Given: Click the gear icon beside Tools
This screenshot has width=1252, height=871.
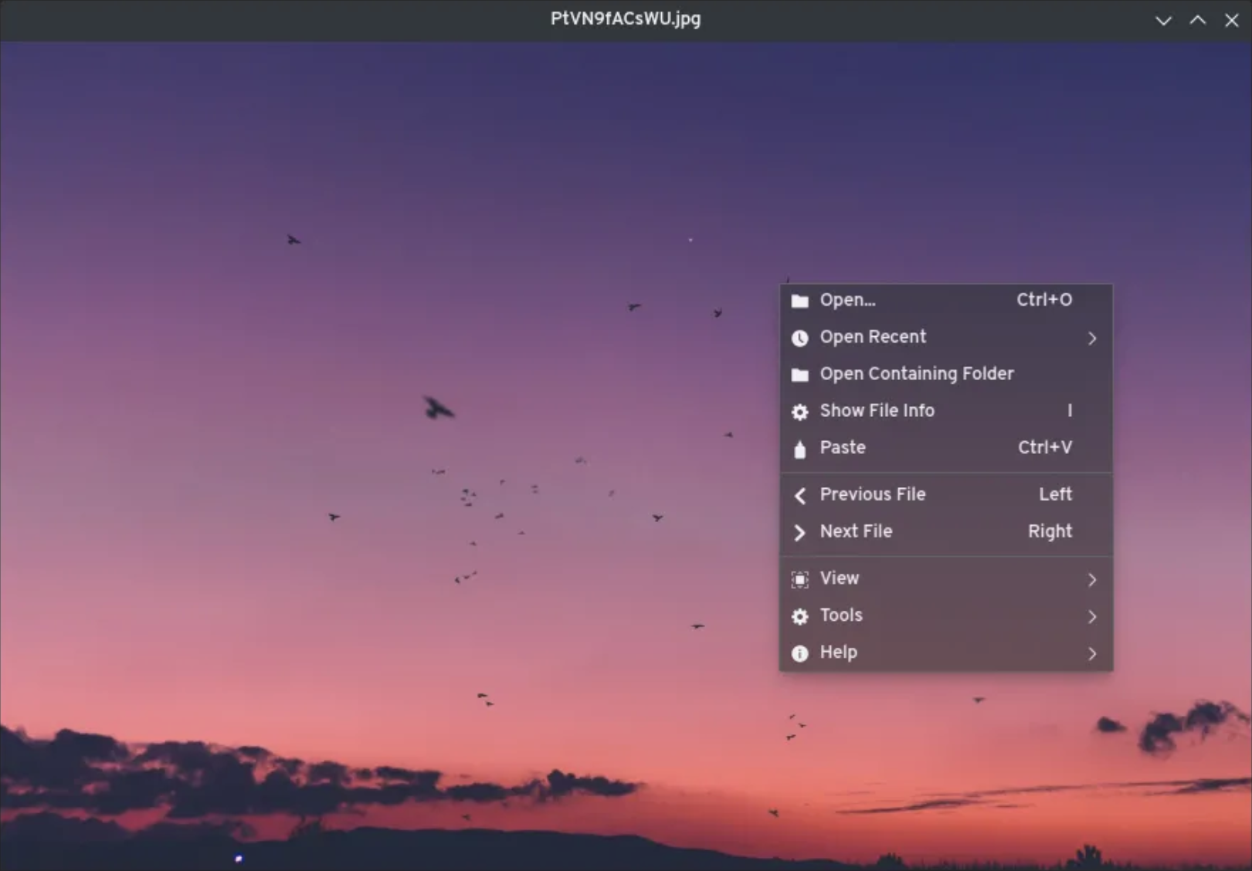Looking at the screenshot, I should [x=800, y=616].
